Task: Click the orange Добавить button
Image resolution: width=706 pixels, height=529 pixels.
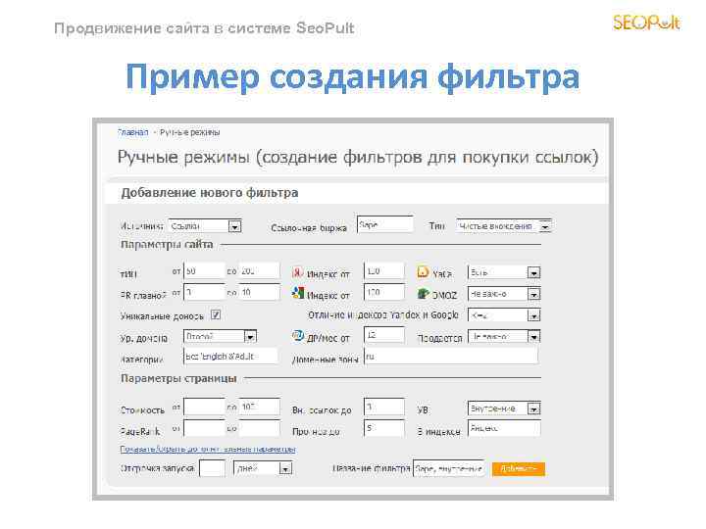Action: 519,468
